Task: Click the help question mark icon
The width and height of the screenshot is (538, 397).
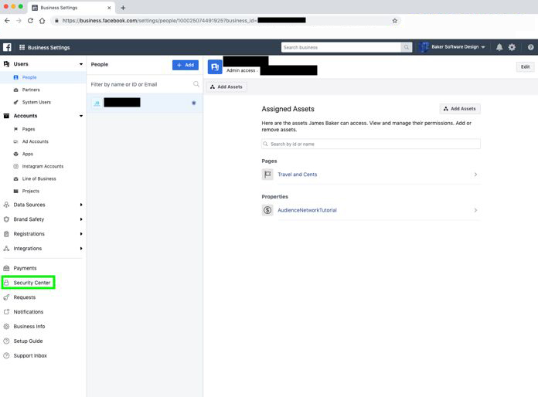Action: (x=530, y=47)
